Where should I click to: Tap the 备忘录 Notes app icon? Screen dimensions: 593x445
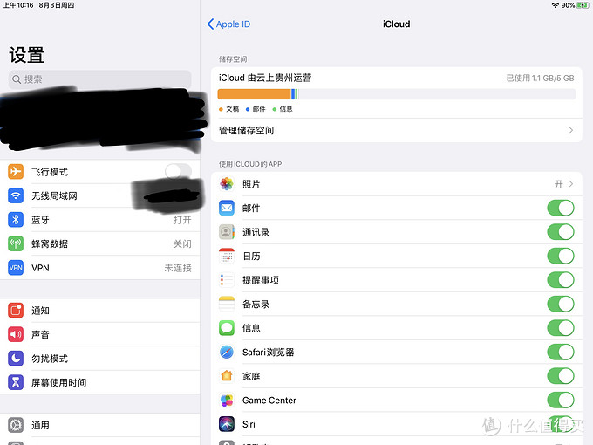tap(227, 304)
